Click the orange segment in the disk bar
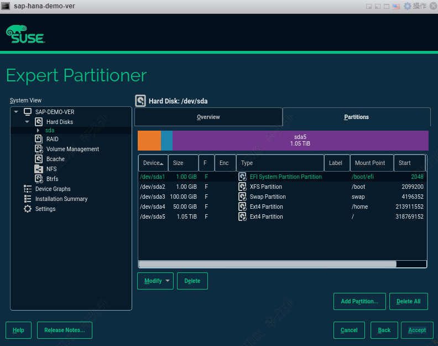Image resolution: width=438 pixels, height=346 pixels. pos(149,141)
